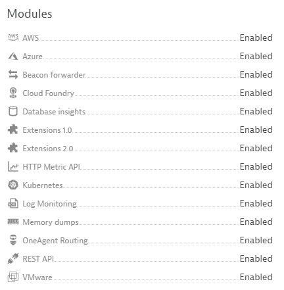The width and height of the screenshot is (284, 290).
Task: Select the Log Monitoring label text
Action: (50, 204)
